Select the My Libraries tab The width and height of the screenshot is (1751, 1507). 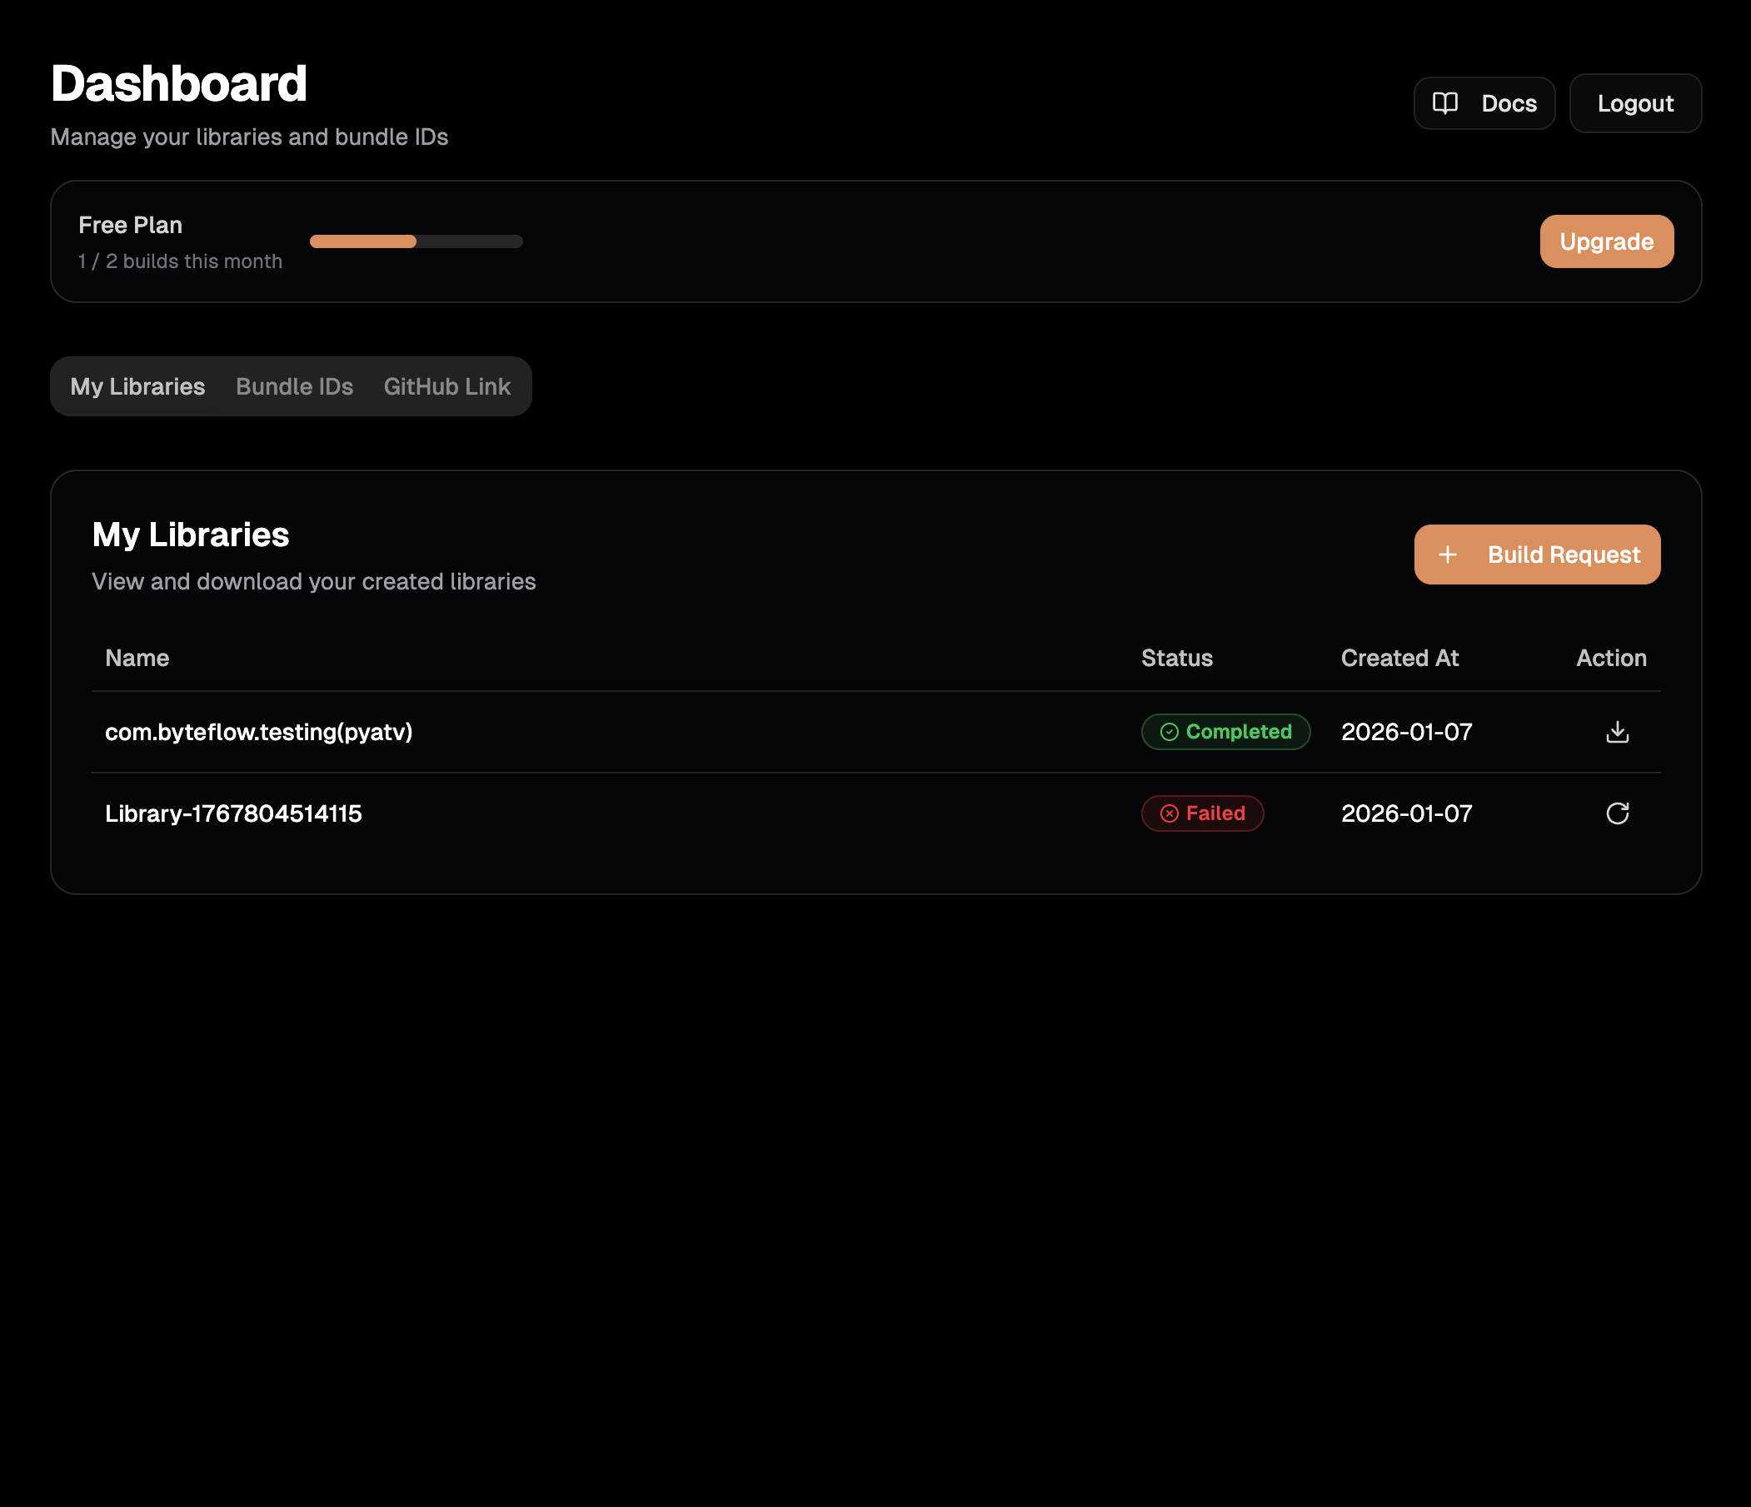[137, 386]
